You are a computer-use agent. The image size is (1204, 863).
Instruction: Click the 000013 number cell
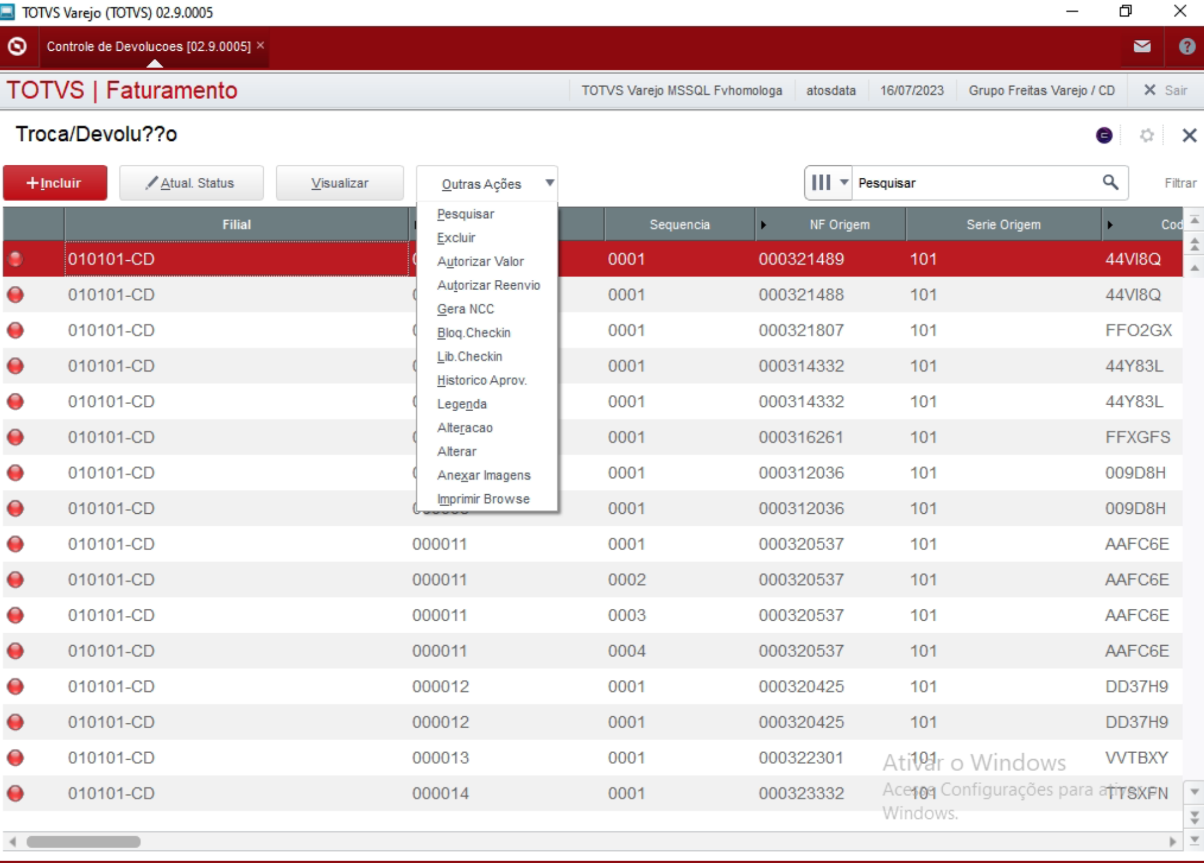point(440,757)
